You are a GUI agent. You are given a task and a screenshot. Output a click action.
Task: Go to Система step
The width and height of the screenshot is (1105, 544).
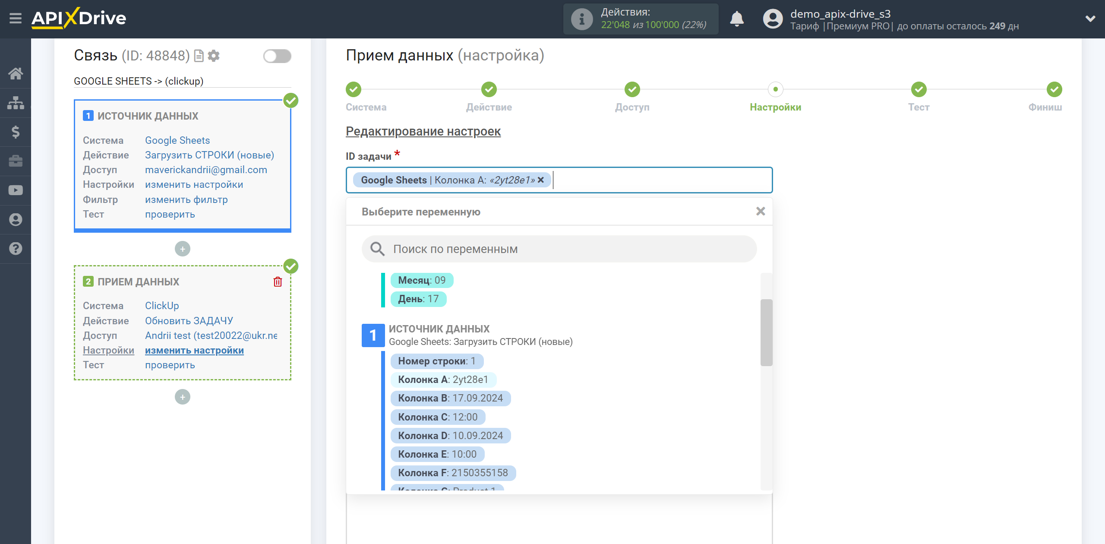click(x=354, y=89)
